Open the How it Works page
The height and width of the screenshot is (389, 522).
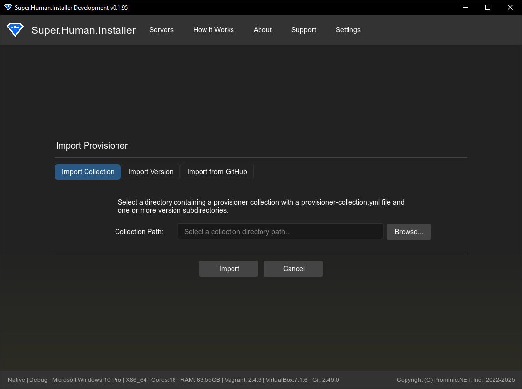213,30
